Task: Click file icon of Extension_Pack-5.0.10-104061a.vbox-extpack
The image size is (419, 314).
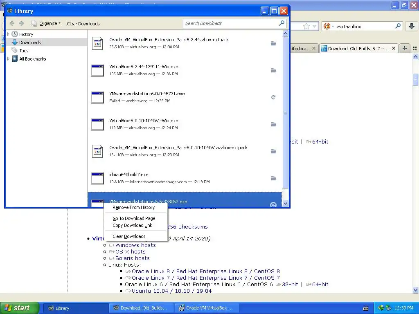Action: coord(97,151)
